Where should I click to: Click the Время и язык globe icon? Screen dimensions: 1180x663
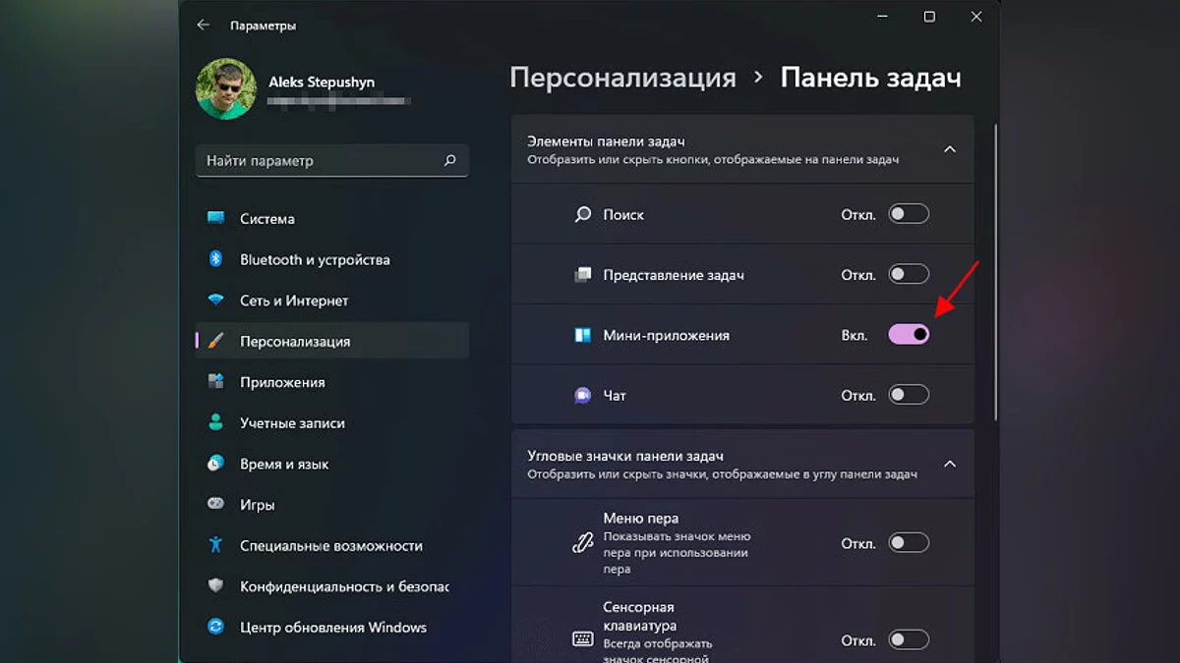[x=215, y=464]
